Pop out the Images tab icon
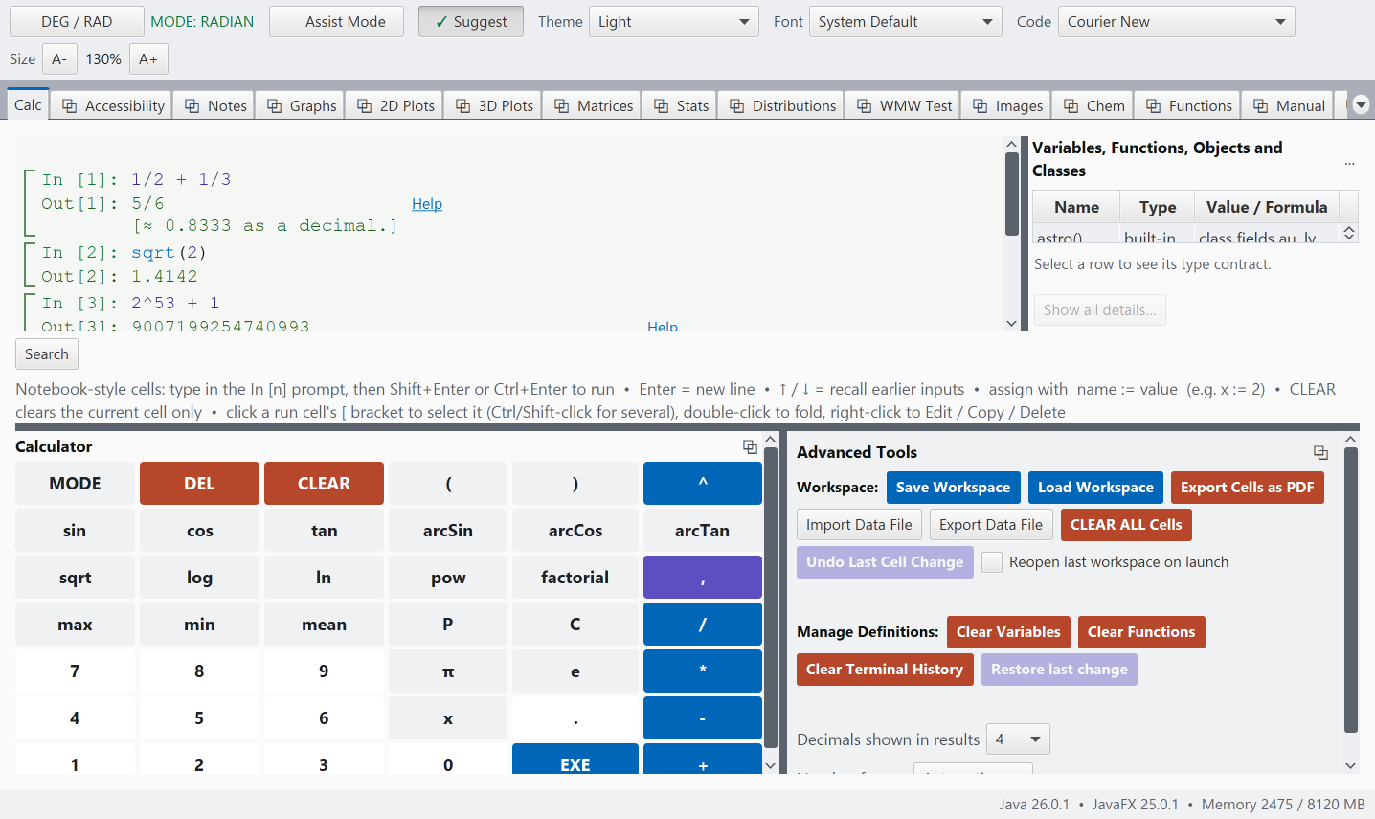Screen dimensions: 1375x819 point(980,105)
